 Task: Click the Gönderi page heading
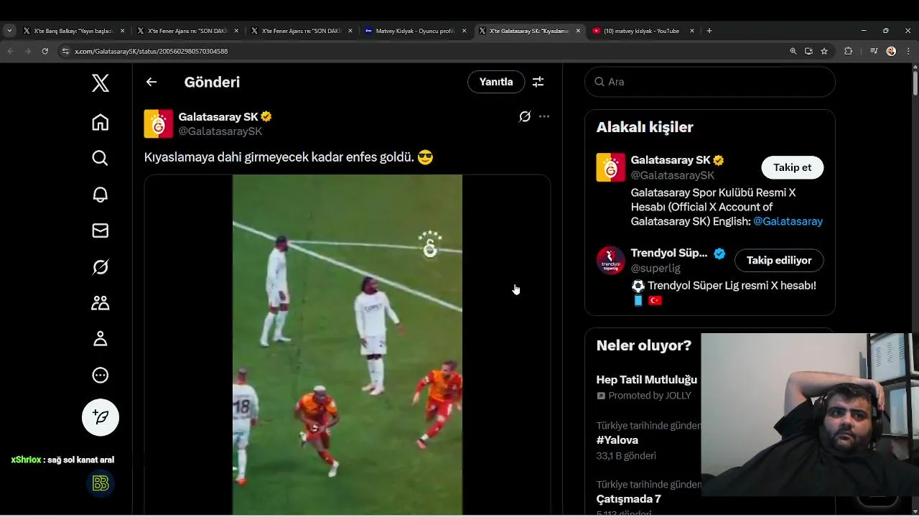point(212,82)
